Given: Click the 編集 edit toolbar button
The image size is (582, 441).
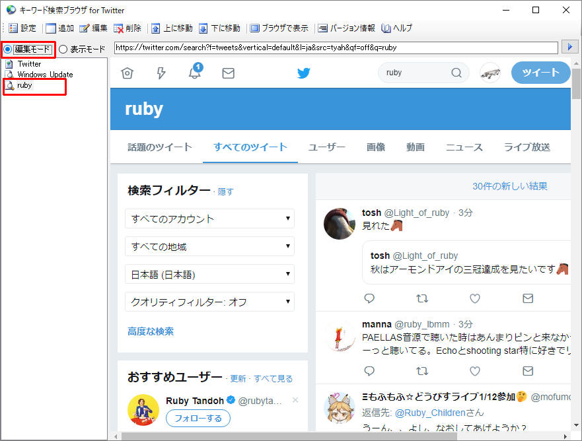Looking at the screenshot, I should point(93,28).
